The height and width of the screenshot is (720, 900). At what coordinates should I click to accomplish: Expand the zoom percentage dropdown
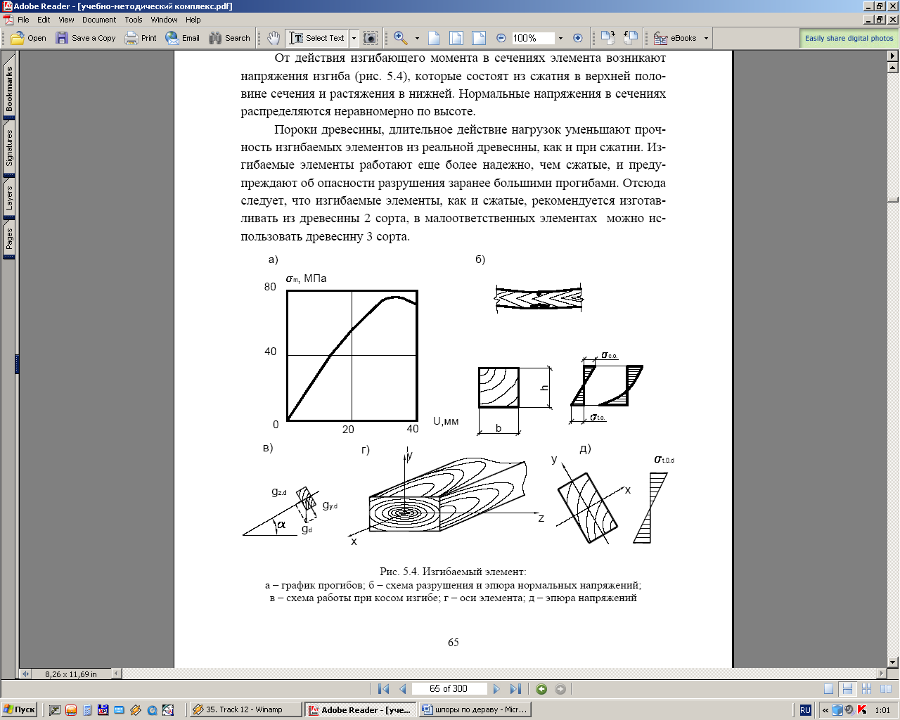click(x=560, y=38)
